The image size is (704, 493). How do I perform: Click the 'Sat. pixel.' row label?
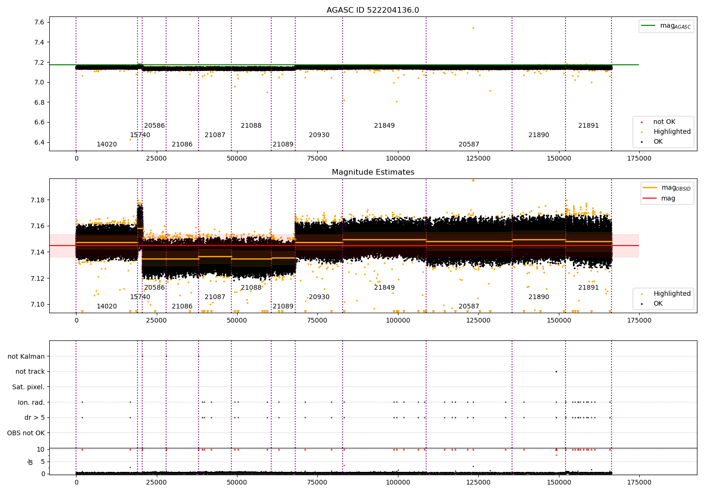point(29,387)
